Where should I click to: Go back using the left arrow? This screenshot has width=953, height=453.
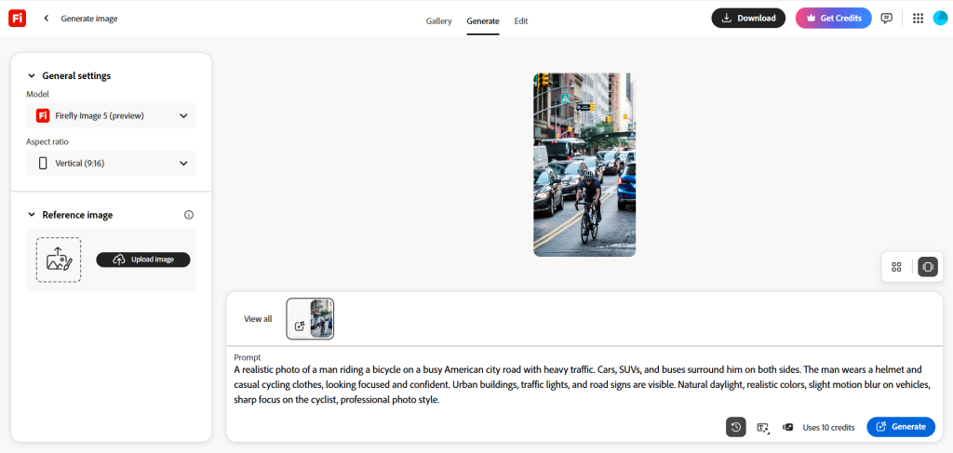pyautogui.click(x=47, y=19)
